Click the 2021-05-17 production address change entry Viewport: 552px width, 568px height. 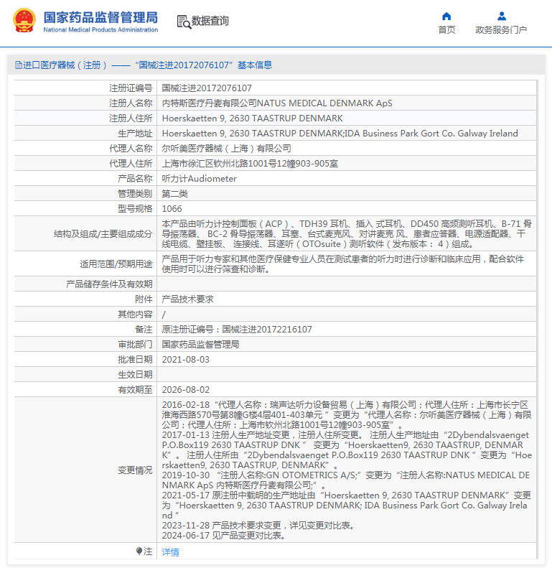tap(346, 505)
